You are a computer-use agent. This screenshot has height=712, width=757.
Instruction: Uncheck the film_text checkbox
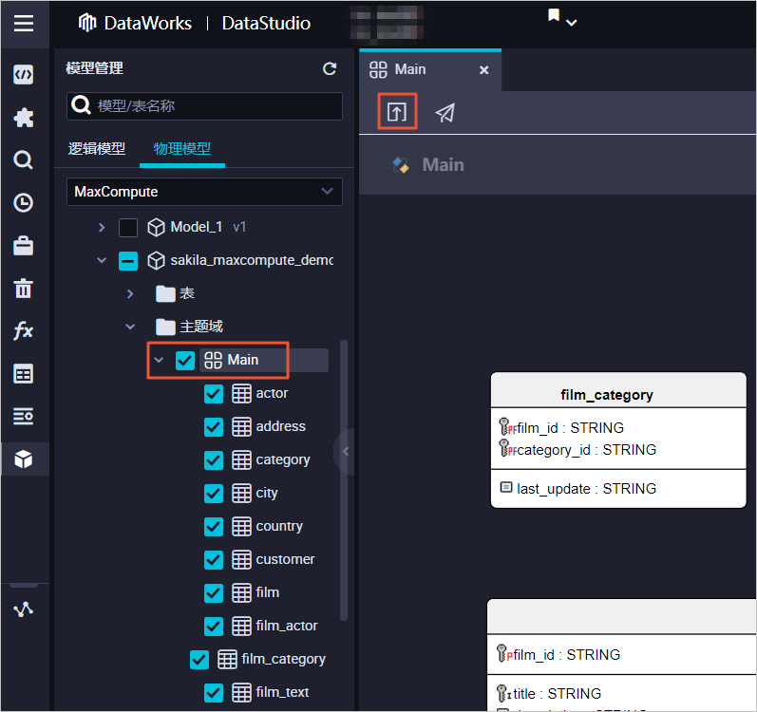click(214, 693)
